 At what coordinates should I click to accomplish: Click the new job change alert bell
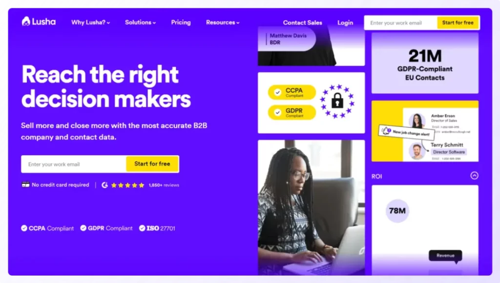[x=386, y=131]
